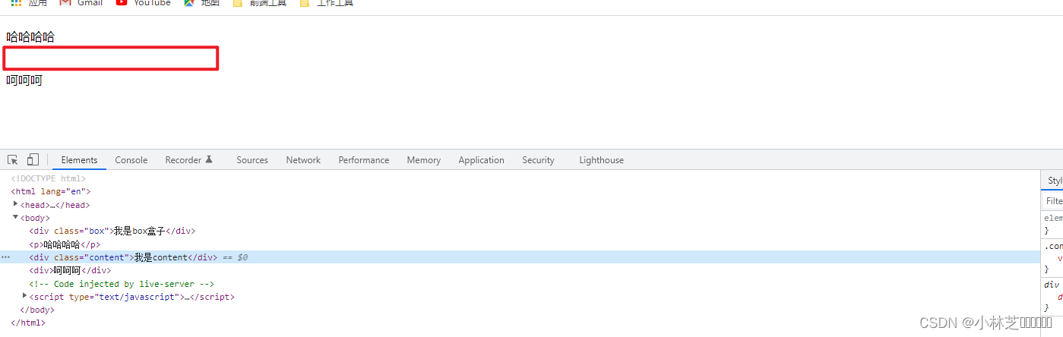1063x337 pixels.
Task: Open the apps grid bookmark icon
Action: point(16,3)
